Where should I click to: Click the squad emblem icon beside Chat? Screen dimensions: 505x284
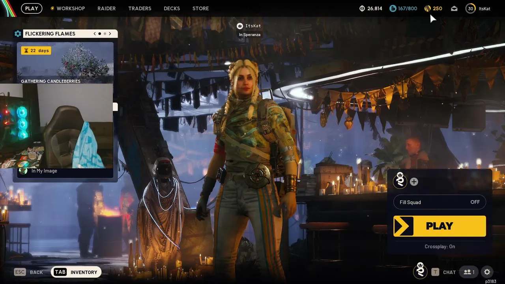click(420, 271)
